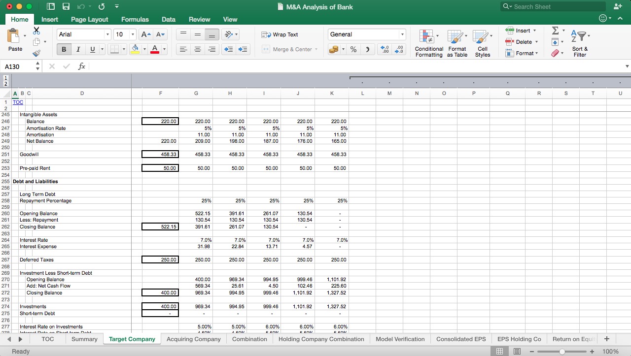
Task: Follow the TOC hyperlink in cell A1
Action: tap(18, 102)
